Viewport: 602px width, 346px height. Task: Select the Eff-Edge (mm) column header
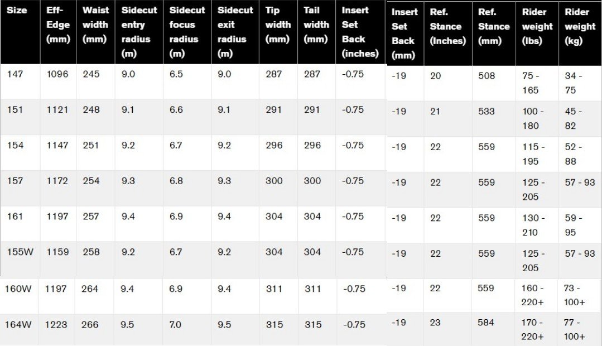pyautogui.click(x=58, y=25)
